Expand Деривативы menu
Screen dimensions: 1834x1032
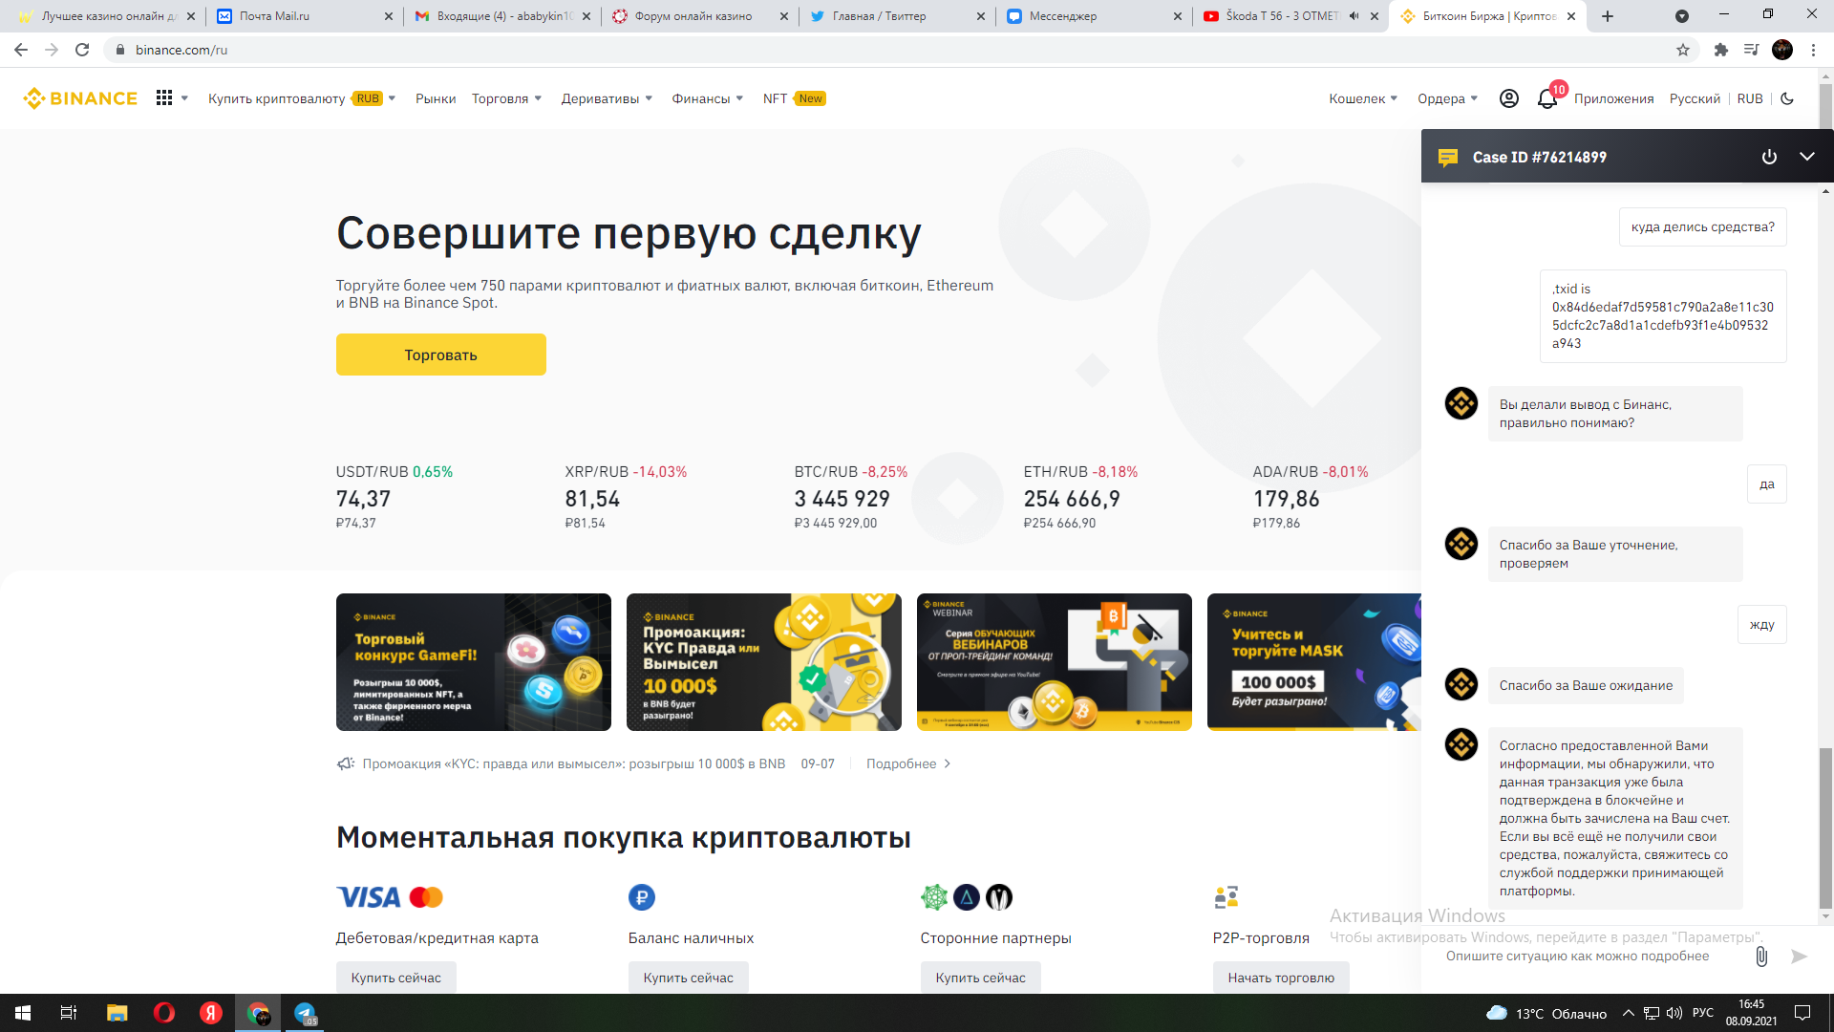point(607,98)
